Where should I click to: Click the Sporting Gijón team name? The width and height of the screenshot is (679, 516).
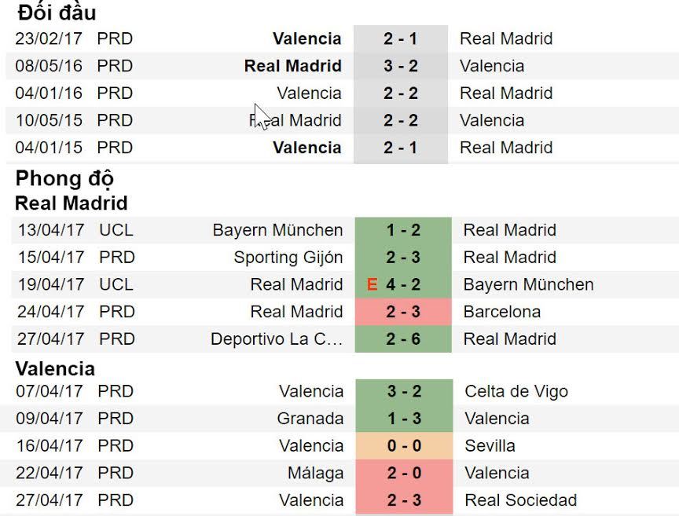(288, 258)
